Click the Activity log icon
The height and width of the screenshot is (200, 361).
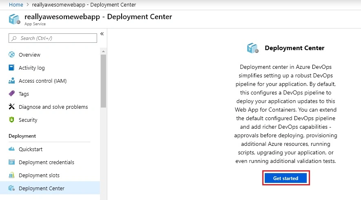[x=11, y=67]
